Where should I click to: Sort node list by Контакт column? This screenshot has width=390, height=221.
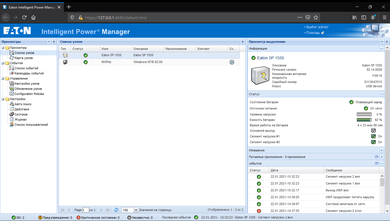pos(212,49)
